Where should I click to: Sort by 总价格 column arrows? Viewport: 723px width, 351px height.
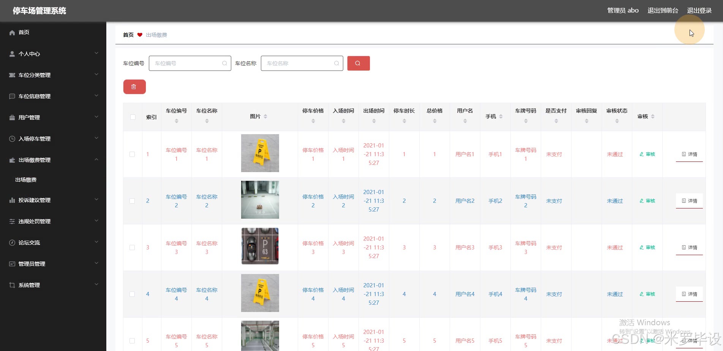(x=434, y=121)
